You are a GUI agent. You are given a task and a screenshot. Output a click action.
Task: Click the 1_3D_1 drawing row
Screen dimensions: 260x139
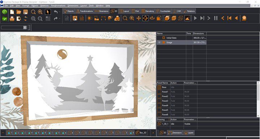pyautogui.click(x=208, y=124)
